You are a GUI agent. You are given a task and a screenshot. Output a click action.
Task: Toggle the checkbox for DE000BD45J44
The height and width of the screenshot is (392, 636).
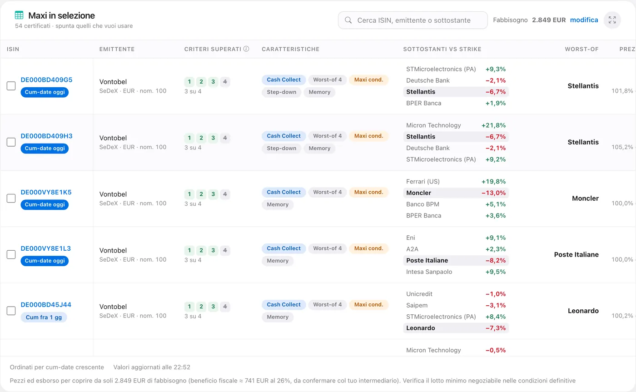coord(11,311)
